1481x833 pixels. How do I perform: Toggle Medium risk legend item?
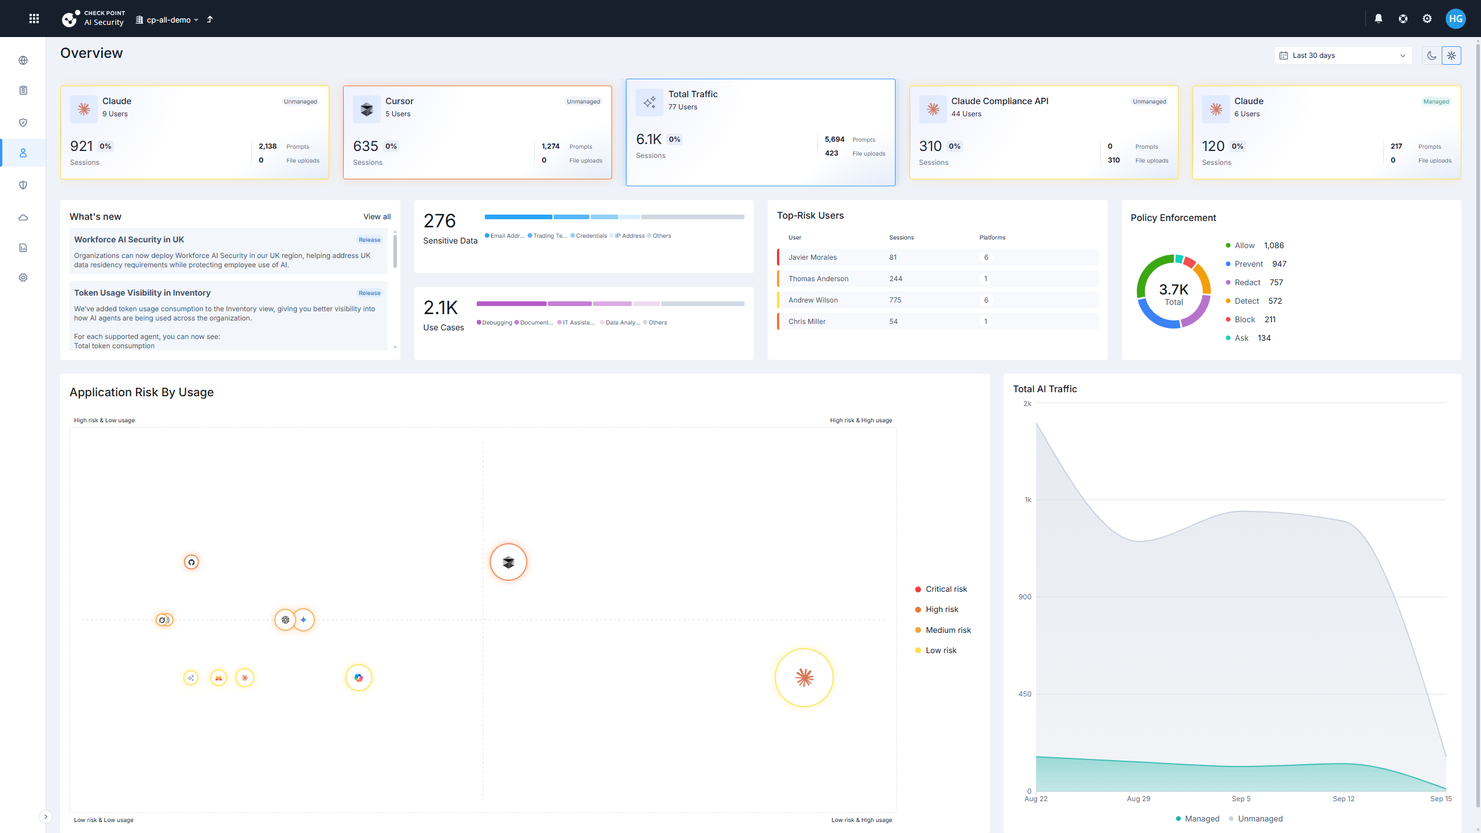click(943, 630)
